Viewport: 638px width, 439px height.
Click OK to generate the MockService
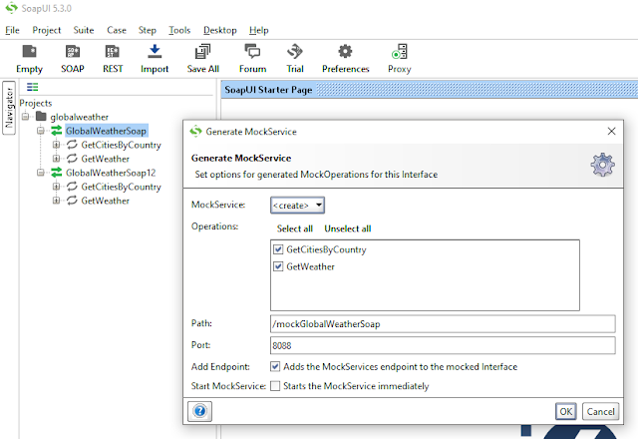pyautogui.click(x=565, y=411)
